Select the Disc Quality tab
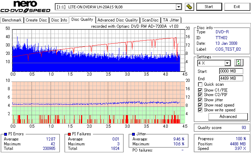The height and width of the screenshot is (153, 251). [82, 19]
